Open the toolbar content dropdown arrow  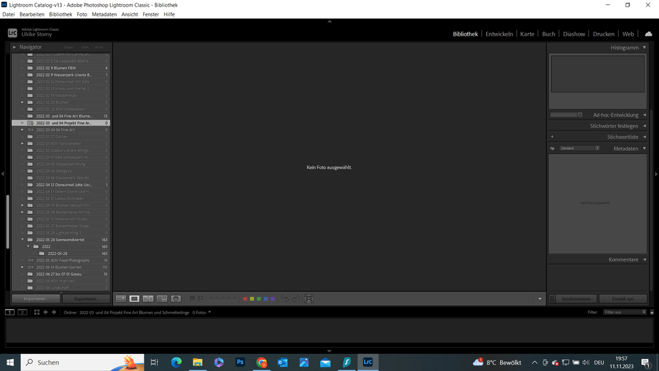pos(540,298)
